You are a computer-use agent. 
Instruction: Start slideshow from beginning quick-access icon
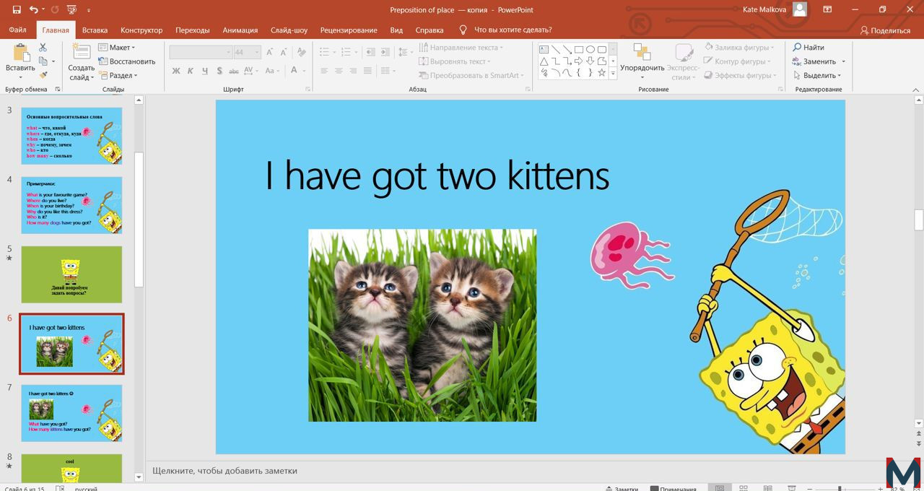(71, 10)
